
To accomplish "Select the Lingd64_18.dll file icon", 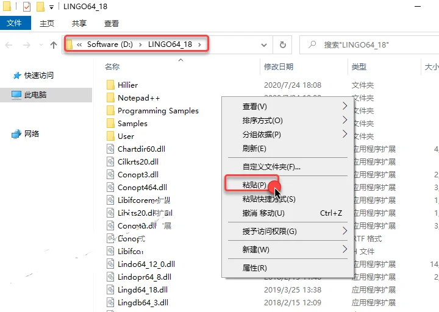I will [x=110, y=290].
